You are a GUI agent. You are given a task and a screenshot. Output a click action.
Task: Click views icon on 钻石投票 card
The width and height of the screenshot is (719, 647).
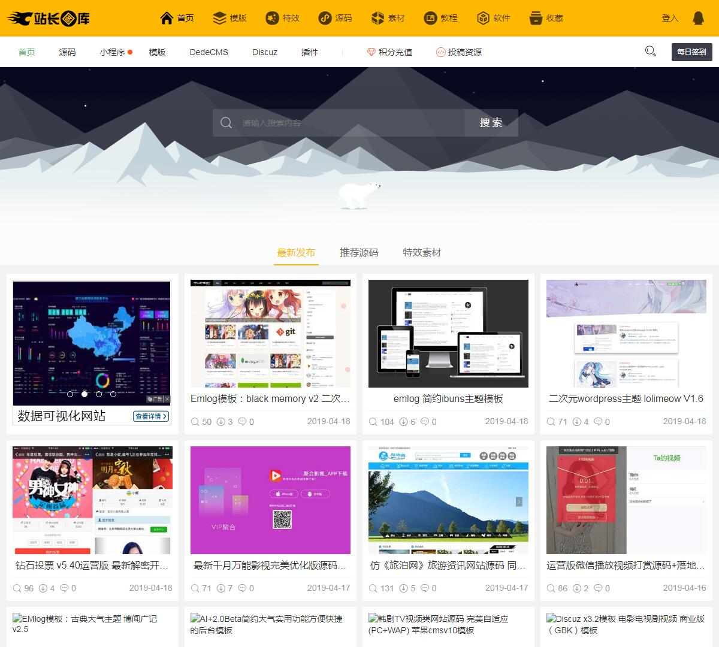(x=17, y=588)
